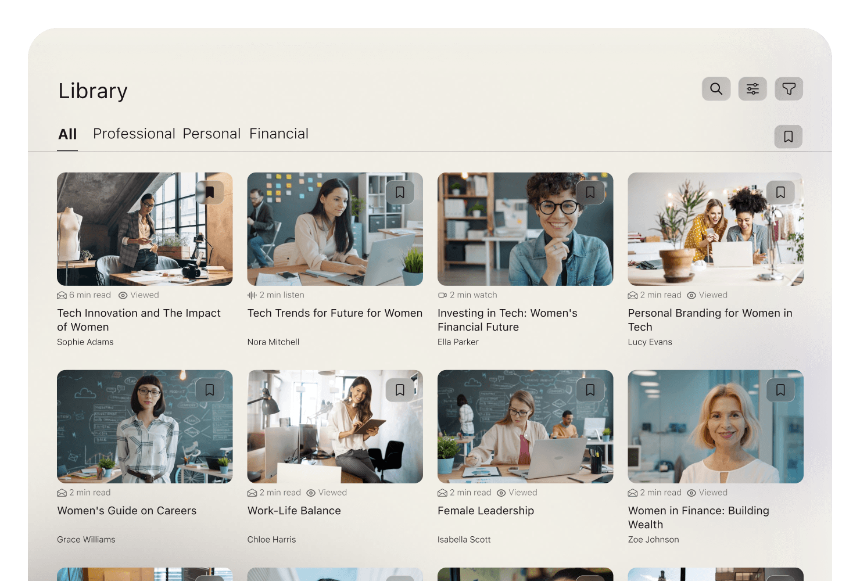Remove bookmark on Tech Innovation card
This screenshot has width=860, height=581.
point(210,192)
